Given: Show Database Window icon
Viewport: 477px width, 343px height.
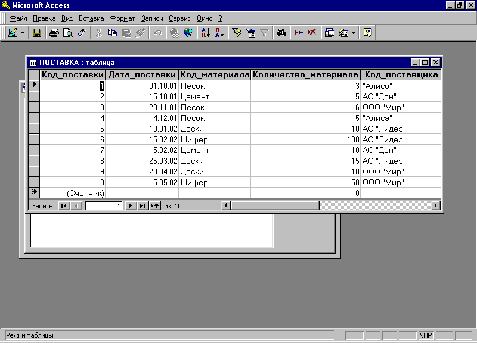Looking at the screenshot, I should coord(330,33).
